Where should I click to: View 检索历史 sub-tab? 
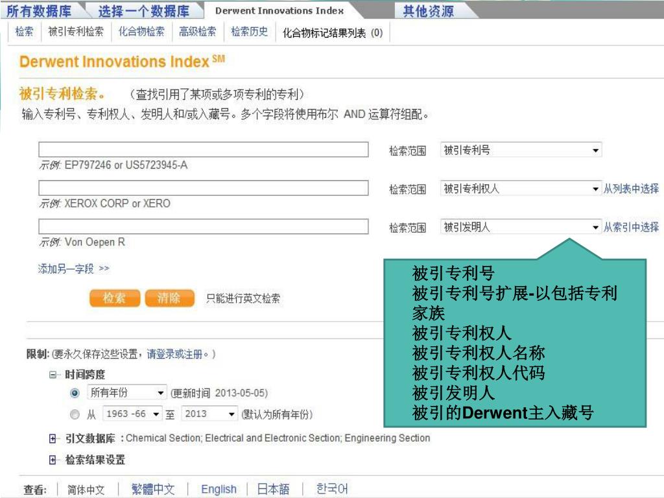250,31
